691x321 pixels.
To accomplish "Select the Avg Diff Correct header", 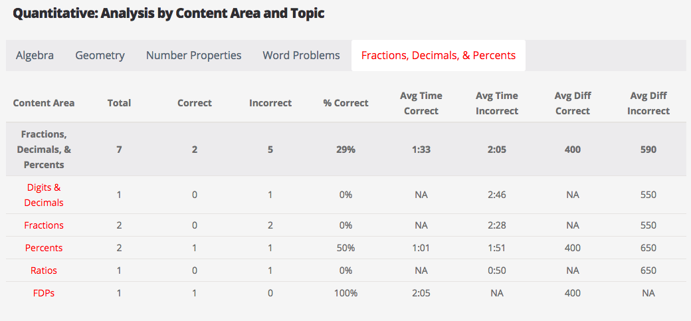I will pos(572,103).
